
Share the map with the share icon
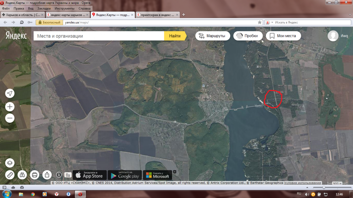click(x=47, y=175)
